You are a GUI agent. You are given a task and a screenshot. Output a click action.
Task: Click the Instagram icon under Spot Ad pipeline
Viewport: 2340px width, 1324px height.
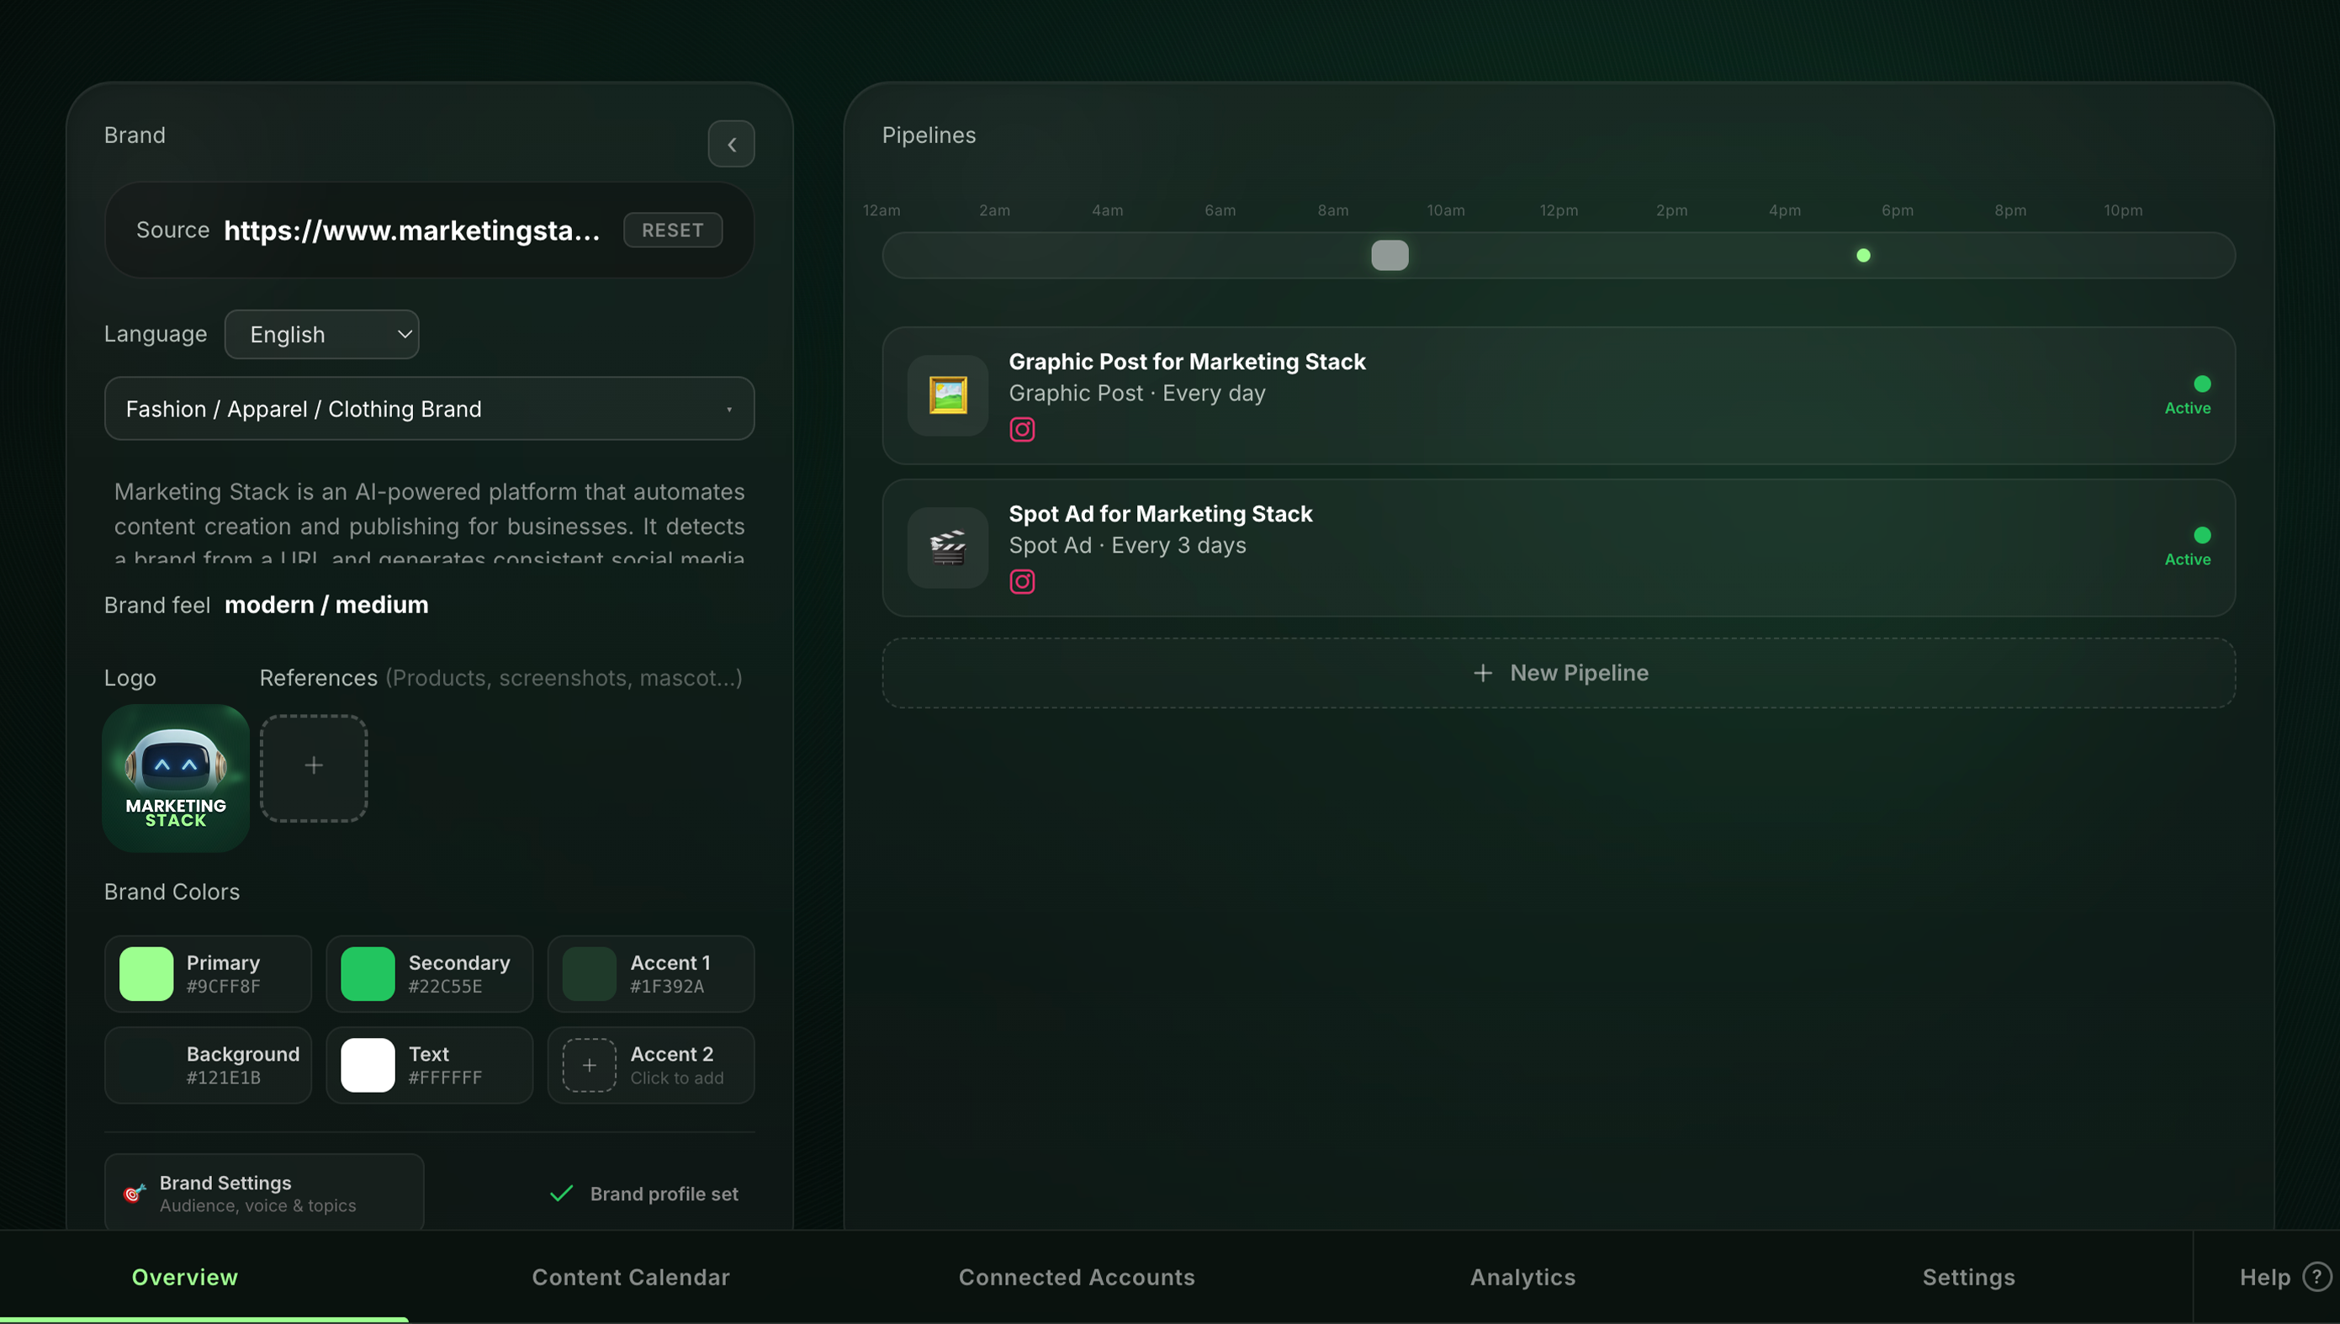(x=1022, y=581)
